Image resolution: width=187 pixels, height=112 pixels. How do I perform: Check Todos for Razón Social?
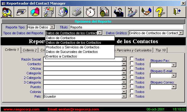click(x=132, y=59)
